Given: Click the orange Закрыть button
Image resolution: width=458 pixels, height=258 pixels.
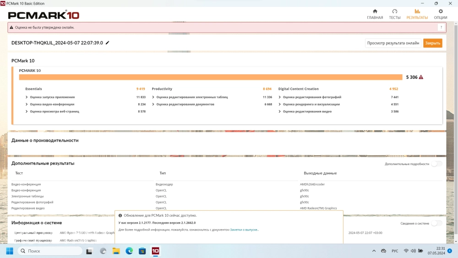Looking at the screenshot, I should coord(433,43).
